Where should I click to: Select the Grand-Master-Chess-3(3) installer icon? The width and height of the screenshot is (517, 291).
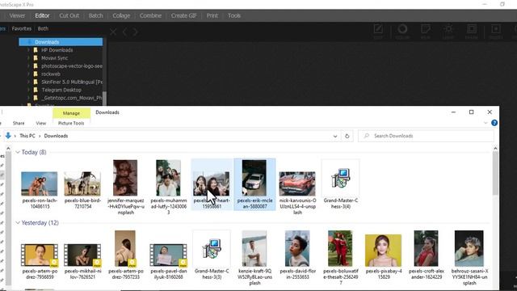pyautogui.click(x=212, y=248)
